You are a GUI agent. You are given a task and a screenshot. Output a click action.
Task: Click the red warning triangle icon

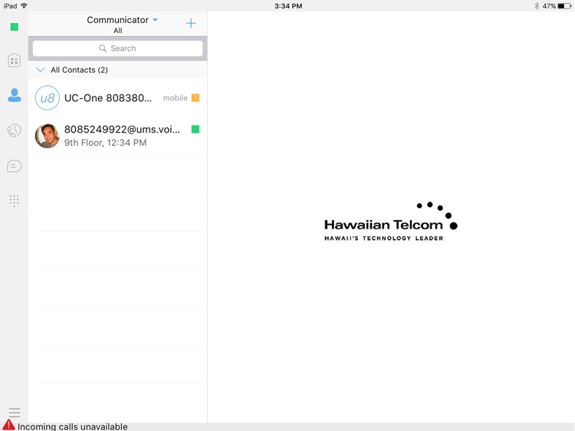coord(8,425)
